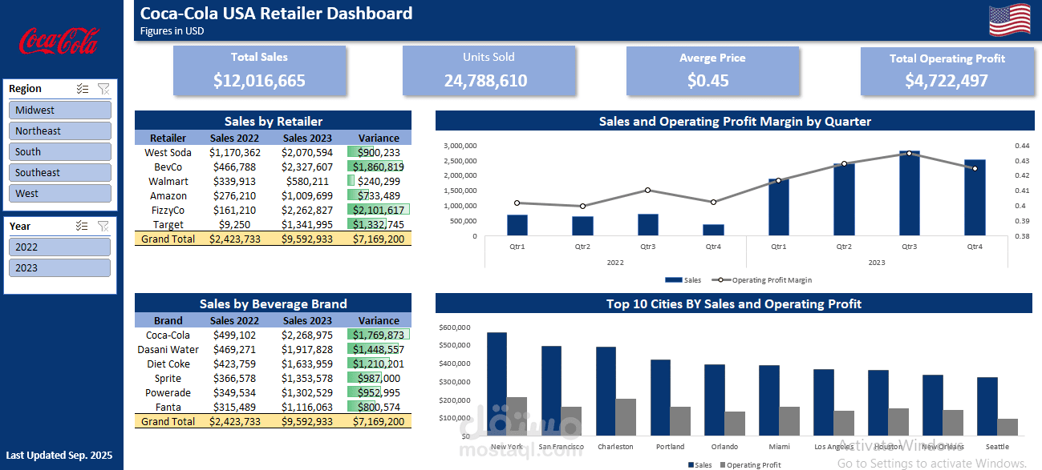Image resolution: width=1042 pixels, height=470 pixels.
Task: Click FizzyCo variance value $2,101,617
Action: coord(379,210)
